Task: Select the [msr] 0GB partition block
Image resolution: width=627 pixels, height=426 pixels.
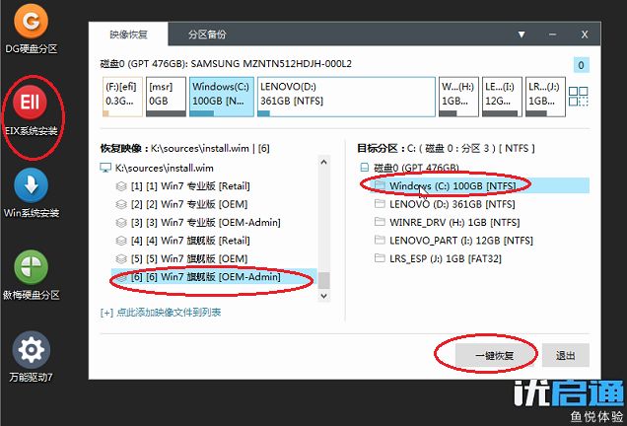Action: [x=166, y=97]
